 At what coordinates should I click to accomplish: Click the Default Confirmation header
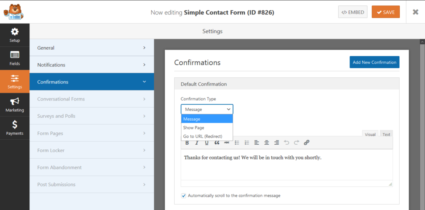(x=287, y=84)
